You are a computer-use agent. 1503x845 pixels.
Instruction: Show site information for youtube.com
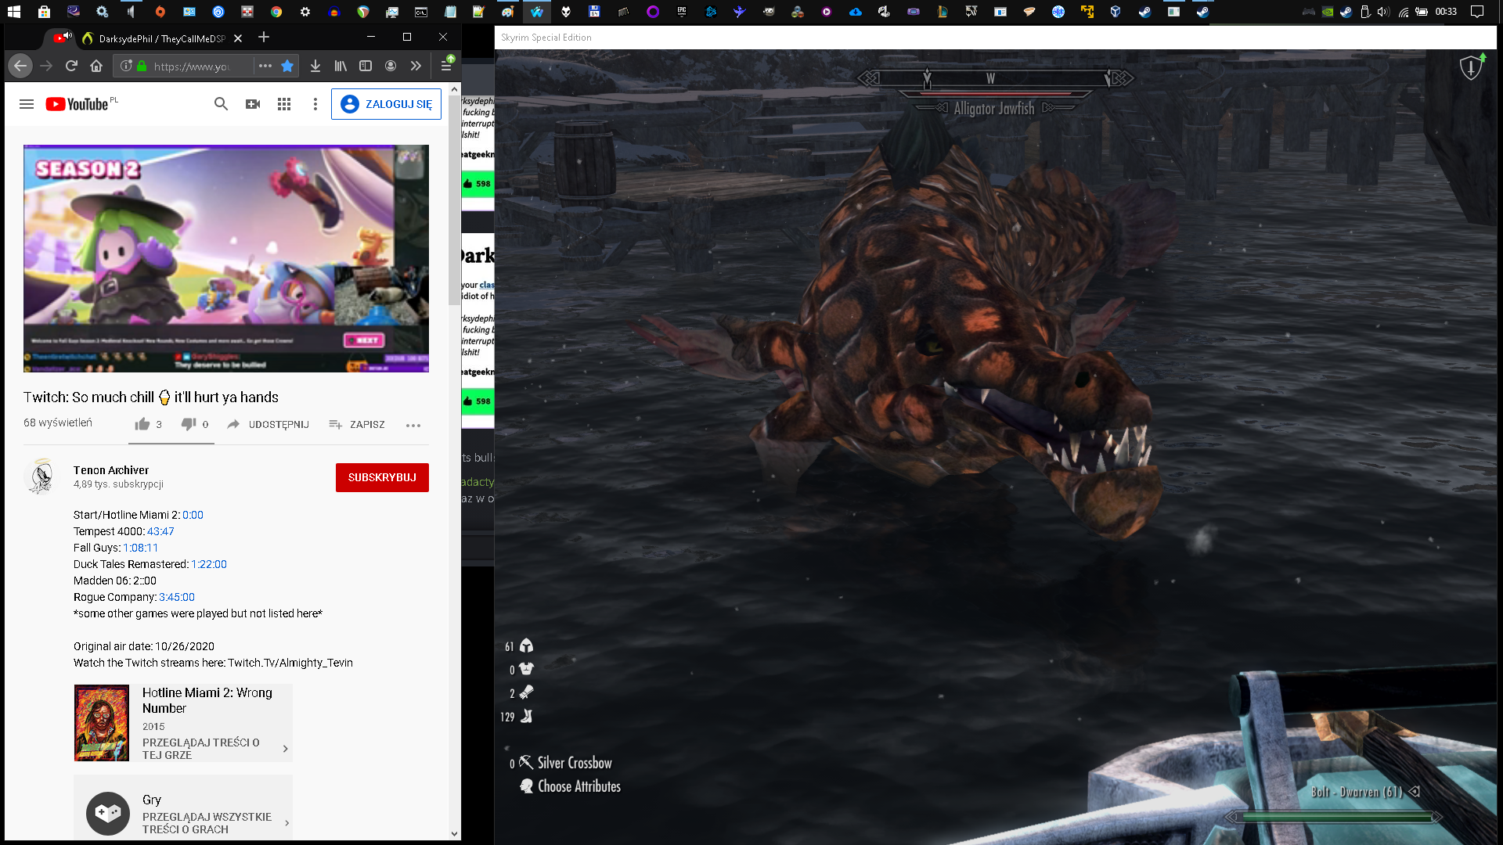[126, 67]
